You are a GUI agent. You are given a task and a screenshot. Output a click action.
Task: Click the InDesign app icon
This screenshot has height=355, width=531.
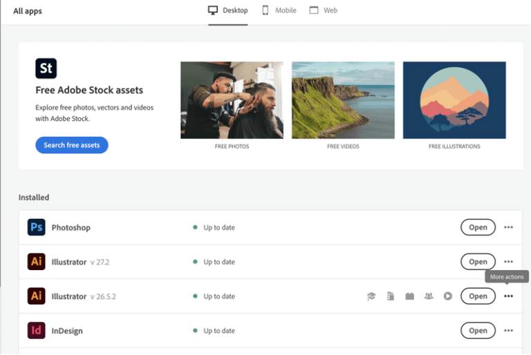click(x=37, y=331)
